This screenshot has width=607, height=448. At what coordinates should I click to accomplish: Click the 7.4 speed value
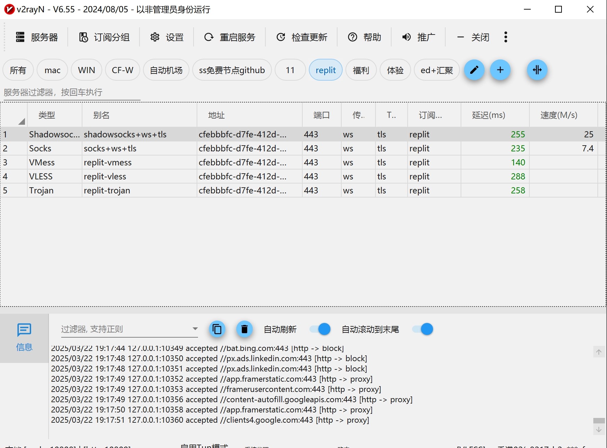[x=588, y=148]
